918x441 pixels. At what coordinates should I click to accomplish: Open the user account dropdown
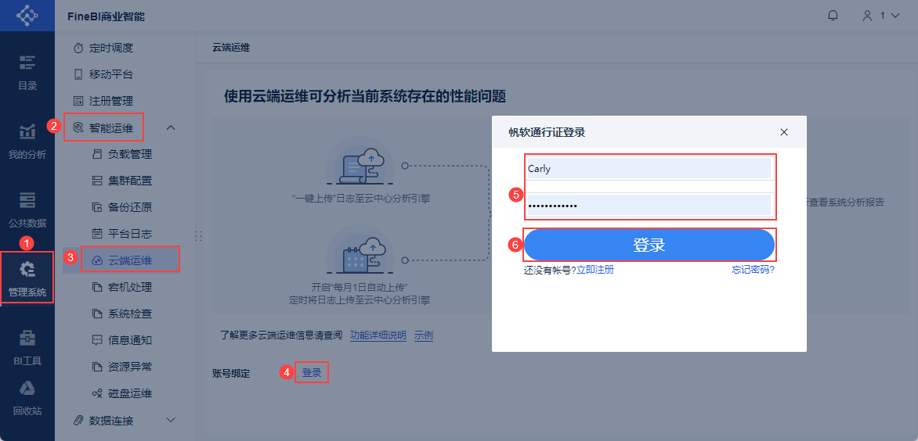880,16
